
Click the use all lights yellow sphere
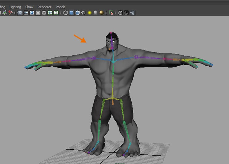point(89,13)
